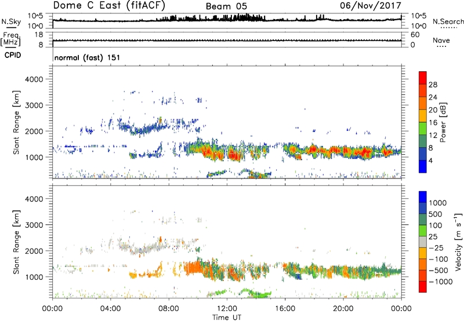
Task: Click the '1000' value on the velocity colorbar
Action: tap(438, 203)
